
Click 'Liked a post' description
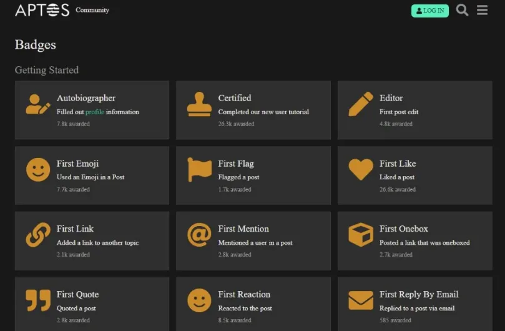pyautogui.click(x=397, y=177)
